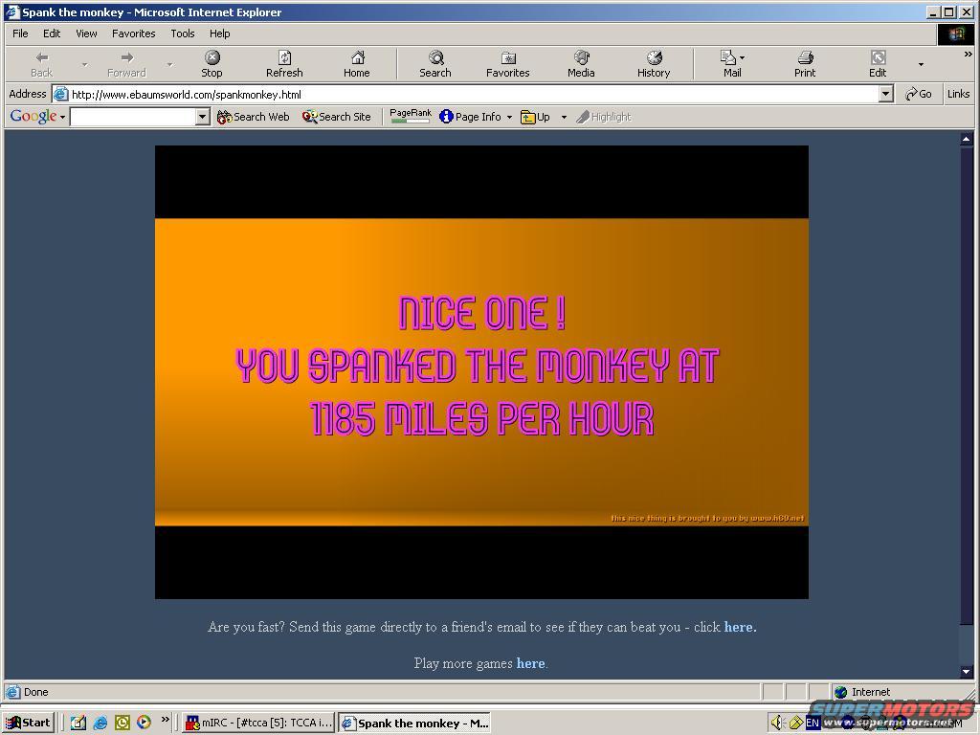This screenshot has width=980, height=735.
Task: Open the Tools menu
Action: 182,33
